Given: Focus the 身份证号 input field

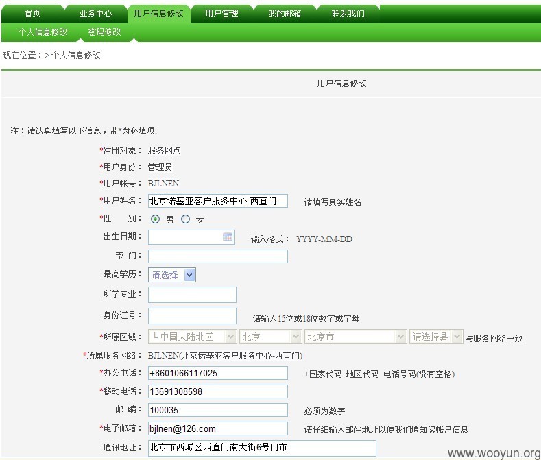Looking at the screenshot, I should (192, 316).
